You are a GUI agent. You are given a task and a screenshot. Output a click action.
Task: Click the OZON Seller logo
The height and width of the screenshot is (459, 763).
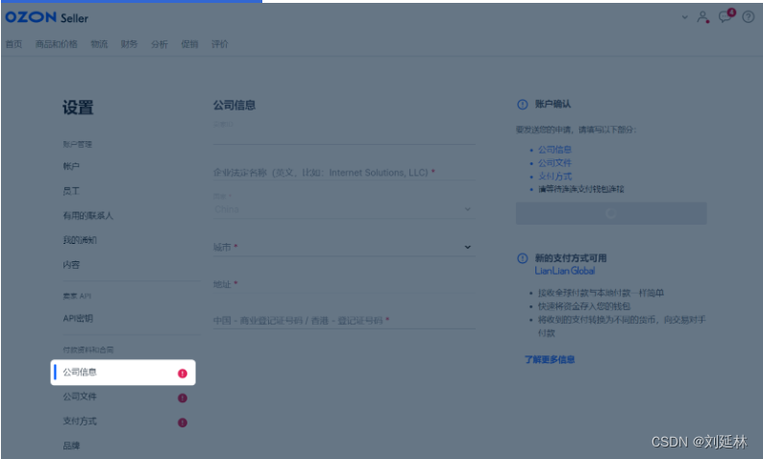(47, 17)
